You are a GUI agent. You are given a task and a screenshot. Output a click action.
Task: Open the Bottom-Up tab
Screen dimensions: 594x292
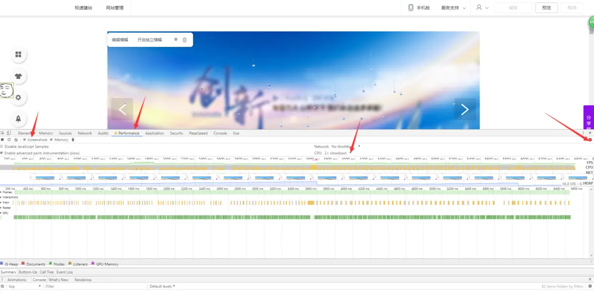click(x=28, y=272)
